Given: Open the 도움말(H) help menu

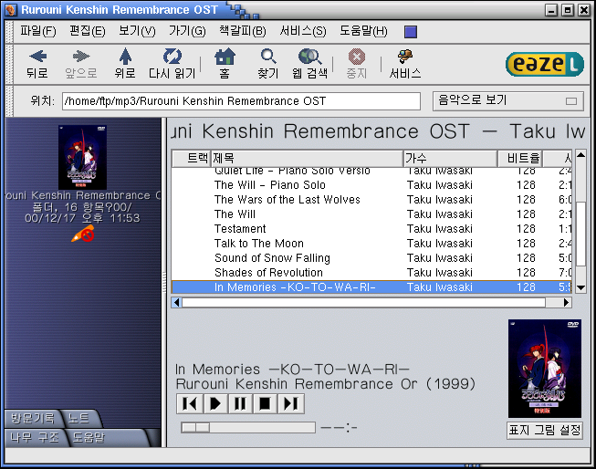Looking at the screenshot, I should pyautogui.click(x=363, y=31).
